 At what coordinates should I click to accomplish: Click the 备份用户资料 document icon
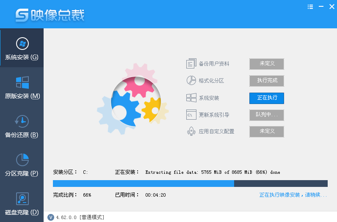click(x=191, y=63)
